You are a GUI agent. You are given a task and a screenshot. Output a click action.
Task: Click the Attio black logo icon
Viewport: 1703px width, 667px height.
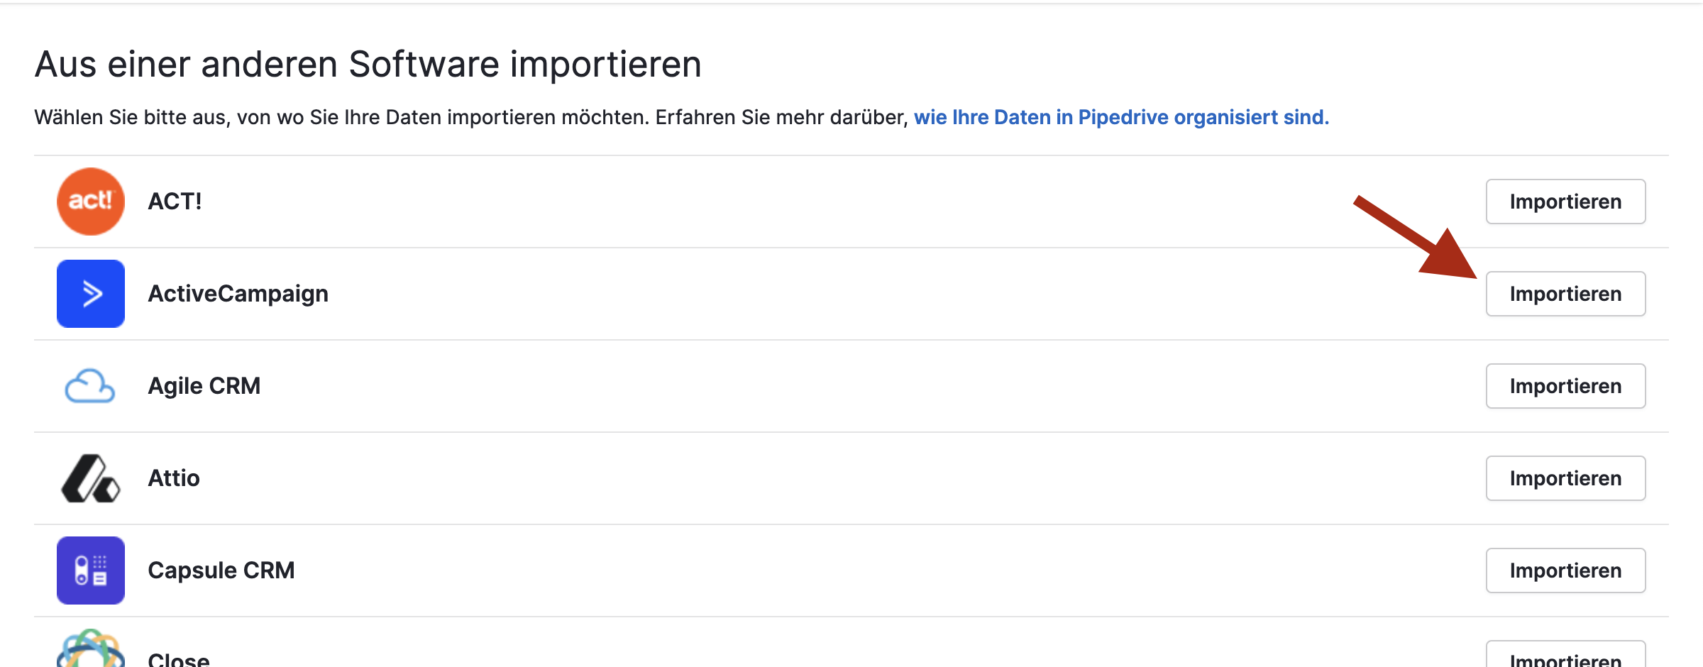[91, 478]
